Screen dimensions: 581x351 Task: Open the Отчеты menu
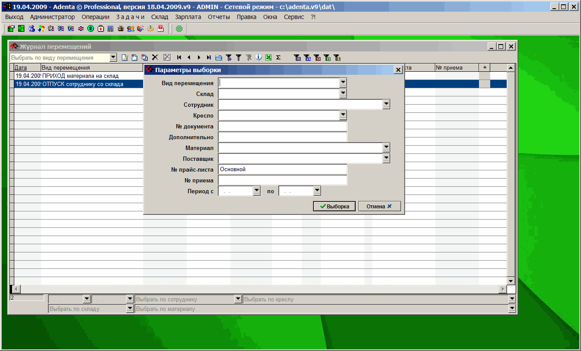(x=219, y=17)
